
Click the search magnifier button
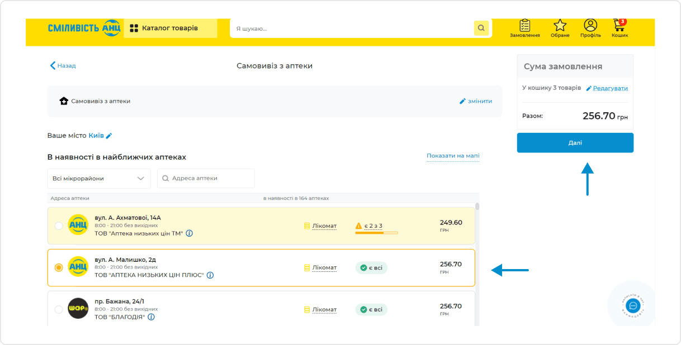[x=481, y=28]
